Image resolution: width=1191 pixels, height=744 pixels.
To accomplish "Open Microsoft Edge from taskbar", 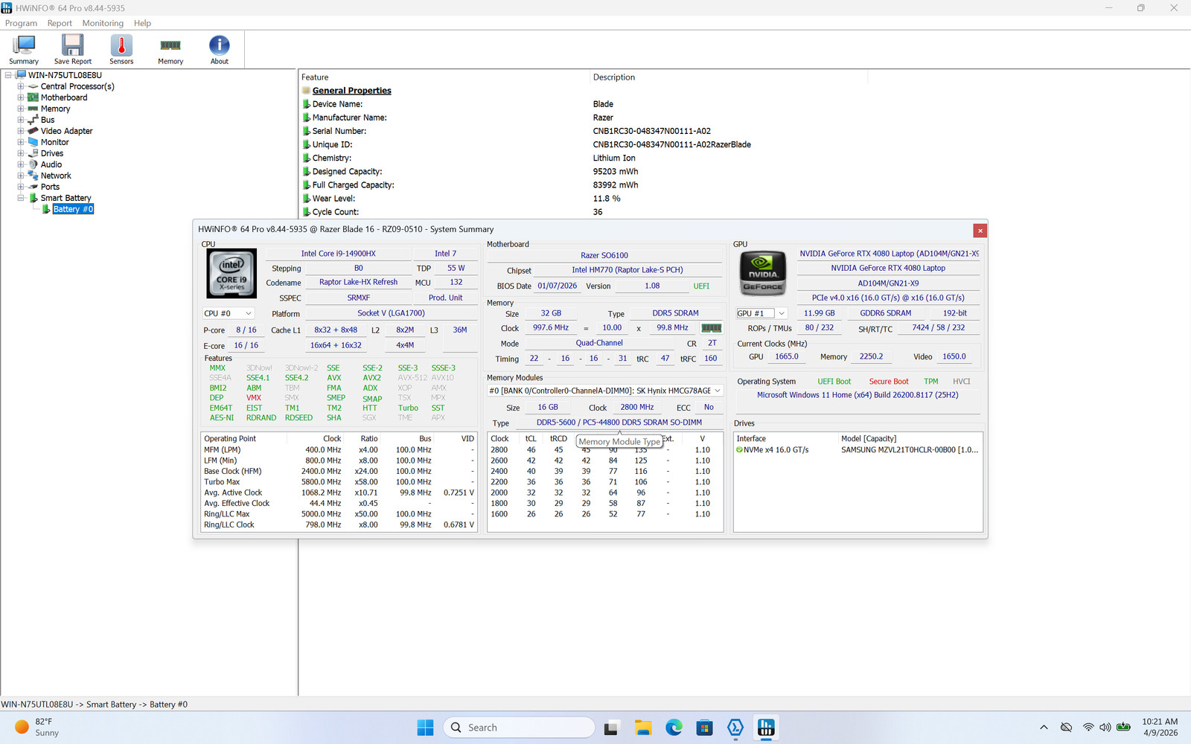I will (x=674, y=728).
